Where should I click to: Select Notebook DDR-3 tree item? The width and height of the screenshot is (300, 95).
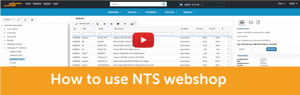(x=17, y=59)
